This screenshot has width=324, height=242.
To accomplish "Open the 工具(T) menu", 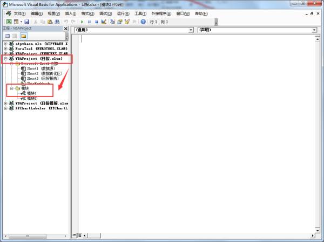I will point(140,13).
